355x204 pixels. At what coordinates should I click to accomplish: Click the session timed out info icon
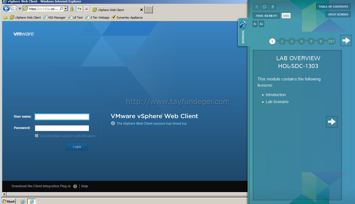pyautogui.click(x=113, y=123)
